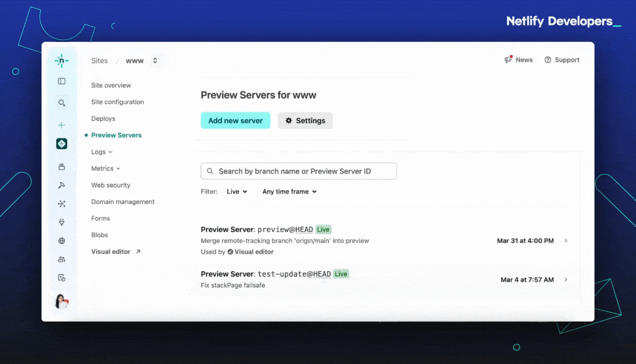Open the site switcher next to www
The height and width of the screenshot is (364, 636).
pyautogui.click(x=155, y=61)
